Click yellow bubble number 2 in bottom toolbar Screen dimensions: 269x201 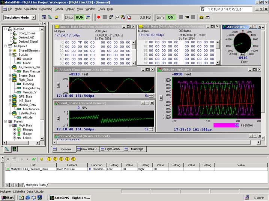click(x=55, y=159)
